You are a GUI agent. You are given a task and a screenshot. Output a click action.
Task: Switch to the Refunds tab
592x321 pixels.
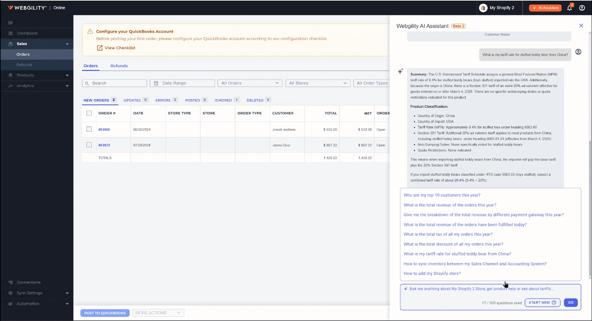(119, 66)
